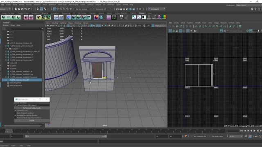This screenshot has height=147, width=262.
Task: Toggle Keep Original Location checkbox
Action: click(16, 113)
